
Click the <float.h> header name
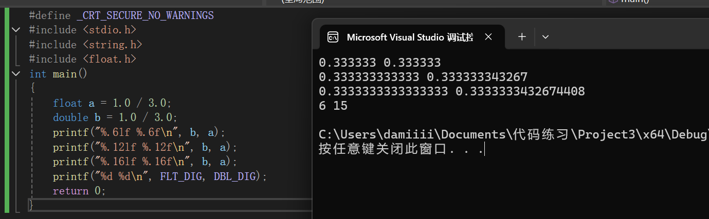pyautogui.click(x=109, y=59)
